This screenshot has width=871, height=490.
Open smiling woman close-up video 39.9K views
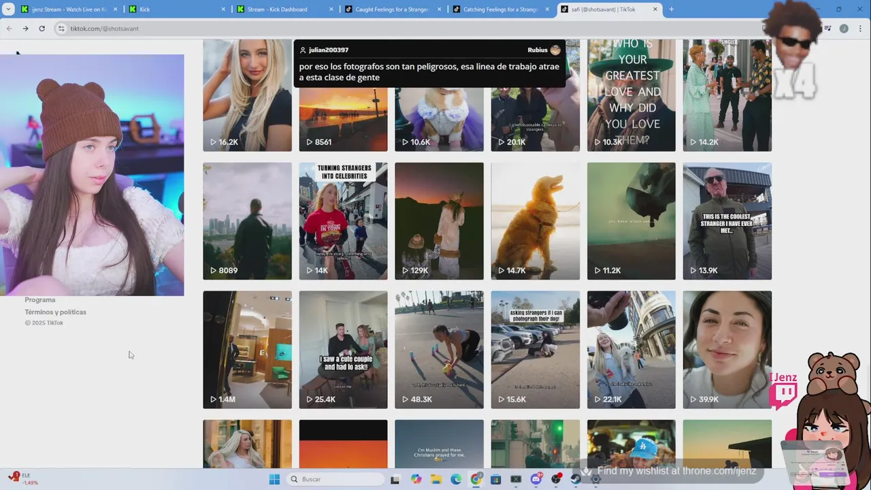[727, 350]
